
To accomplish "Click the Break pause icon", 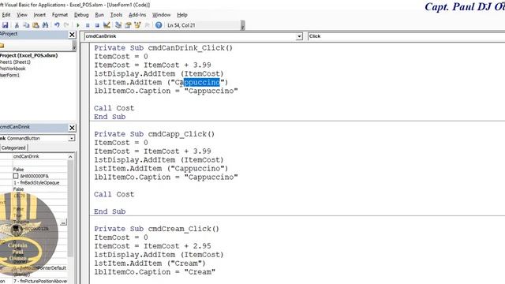I will tap(88, 25).
